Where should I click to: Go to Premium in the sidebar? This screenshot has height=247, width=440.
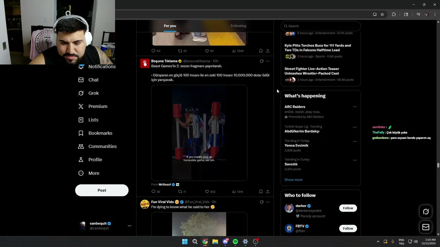[93, 106]
